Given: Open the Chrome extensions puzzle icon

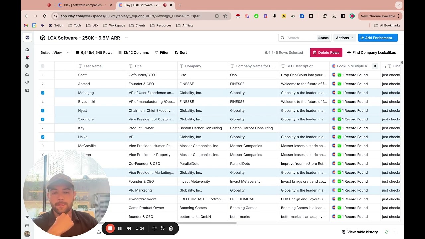Looking at the screenshot, I should [x=311, y=16].
